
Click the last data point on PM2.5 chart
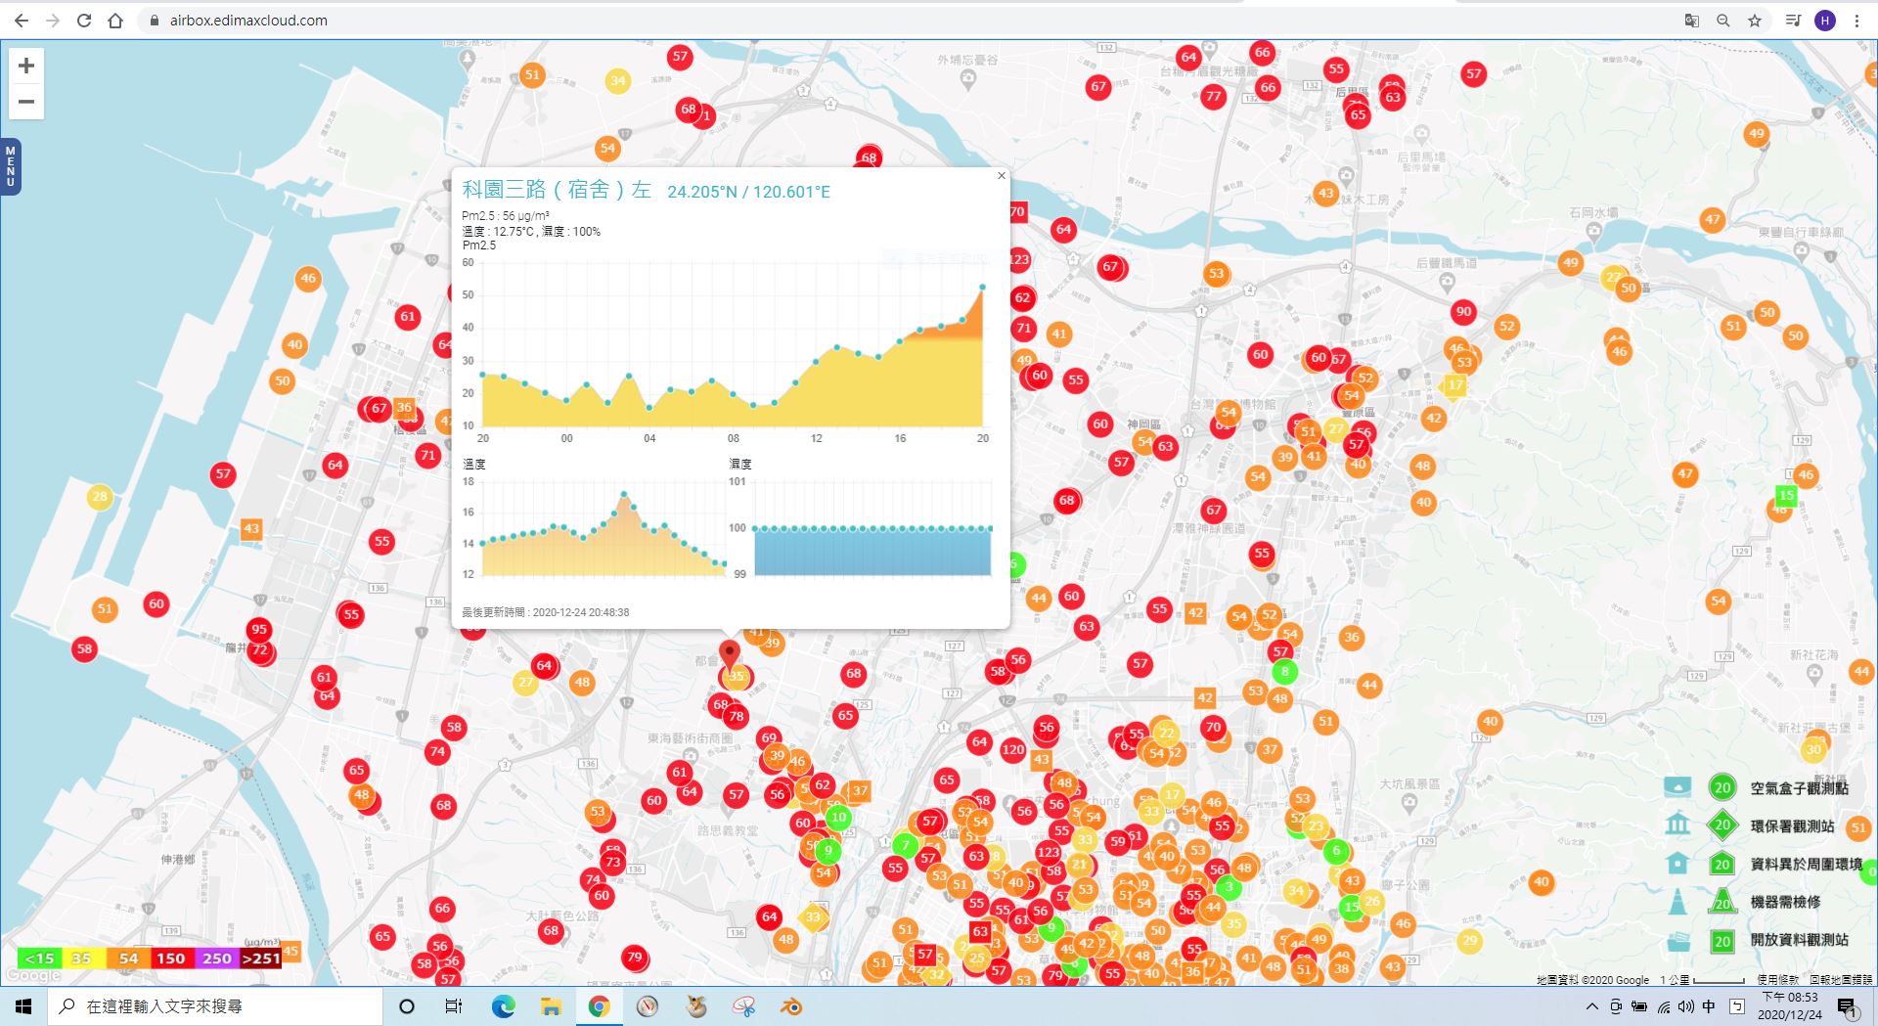[x=983, y=288]
